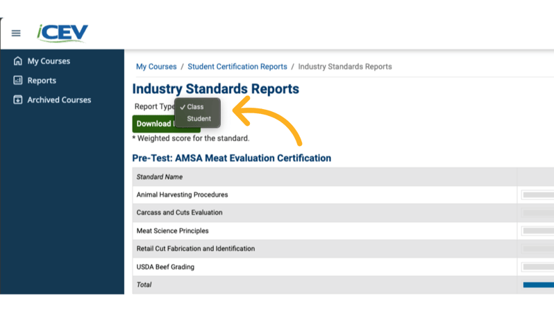Click Animal Harvesting Procedures score bar
Image resolution: width=554 pixels, height=312 pixels.
point(539,195)
